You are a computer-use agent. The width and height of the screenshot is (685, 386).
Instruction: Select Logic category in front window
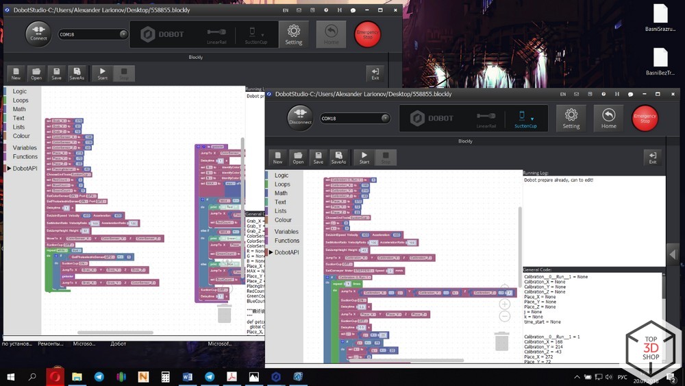coord(282,176)
